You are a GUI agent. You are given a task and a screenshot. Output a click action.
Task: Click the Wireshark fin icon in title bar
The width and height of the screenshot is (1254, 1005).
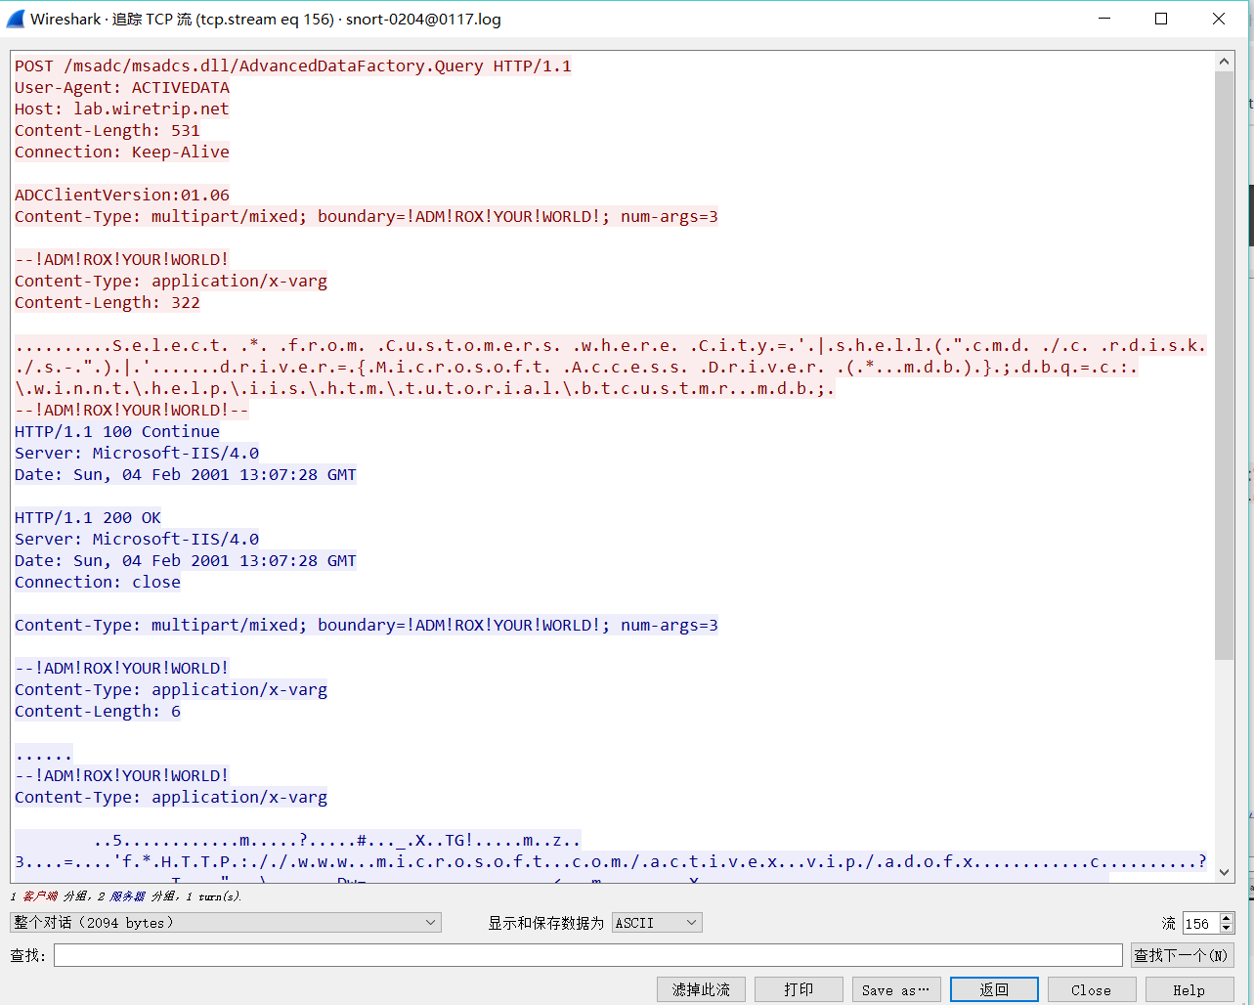(15, 19)
